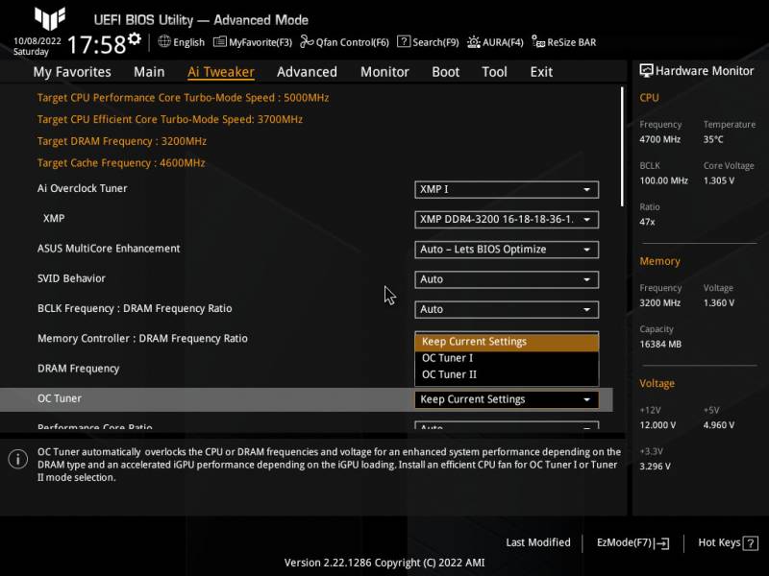Image resolution: width=769 pixels, height=576 pixels.
Task: Go to the Exit tab
Action: tap(541, 72)
